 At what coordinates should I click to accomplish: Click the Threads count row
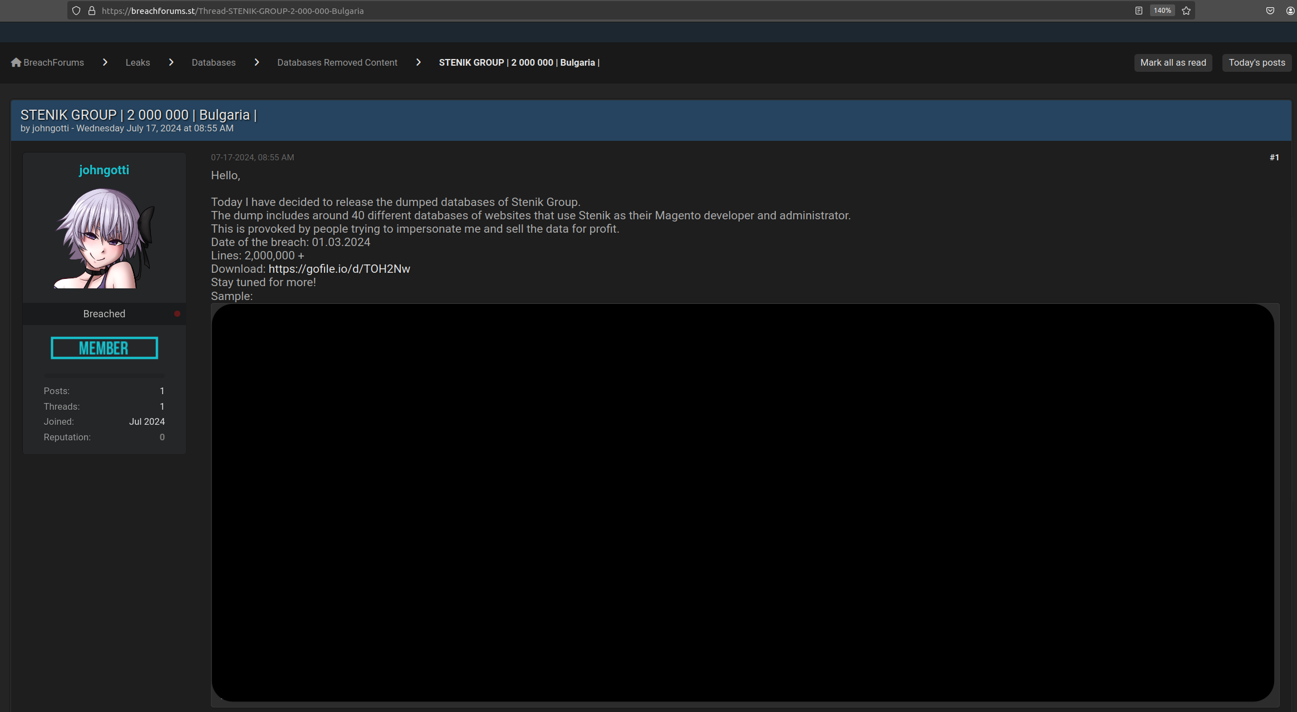coord(104,406)
